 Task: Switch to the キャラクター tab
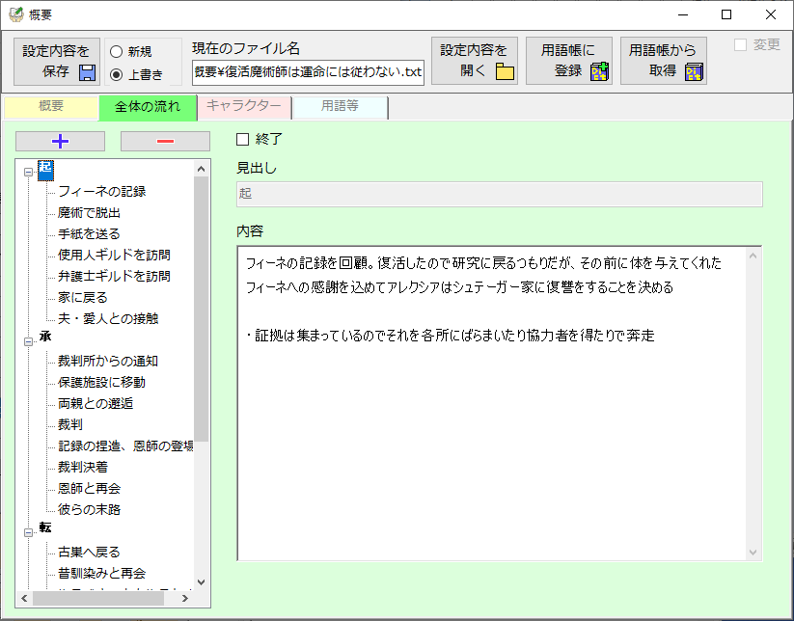[x=245, y=106]
